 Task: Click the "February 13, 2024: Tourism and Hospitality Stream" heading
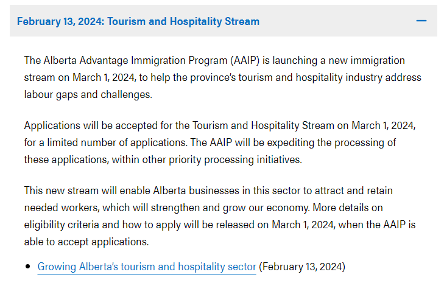pos(138,21)
